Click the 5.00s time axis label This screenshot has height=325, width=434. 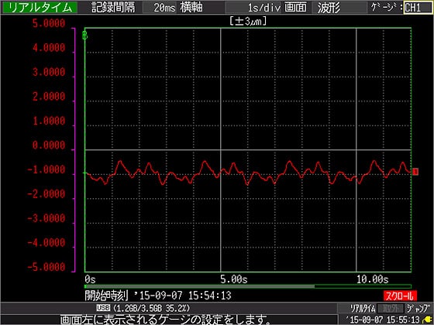tap(234, 279)
